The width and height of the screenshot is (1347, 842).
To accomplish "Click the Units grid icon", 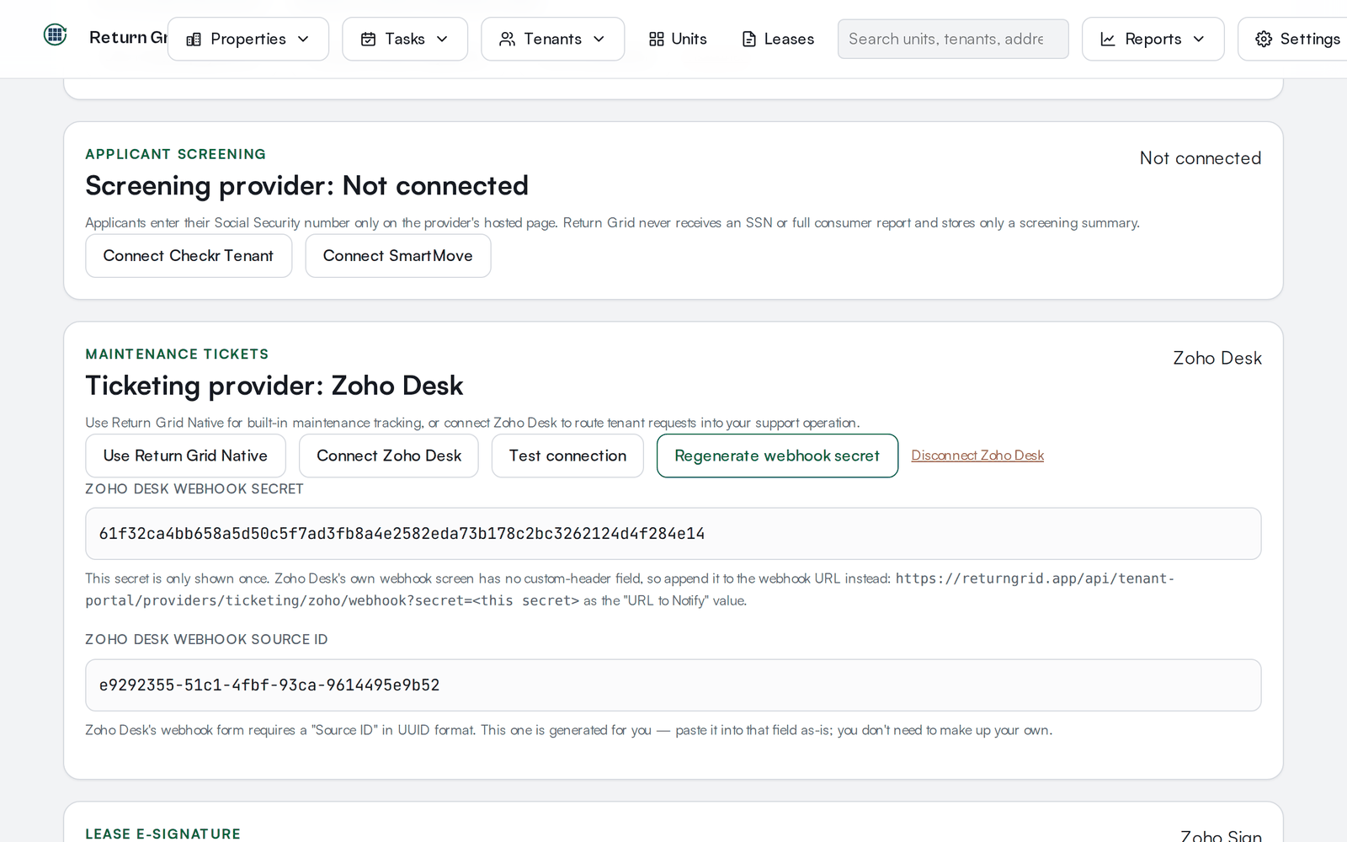I will pyautogui.click(x=657, y=40).
